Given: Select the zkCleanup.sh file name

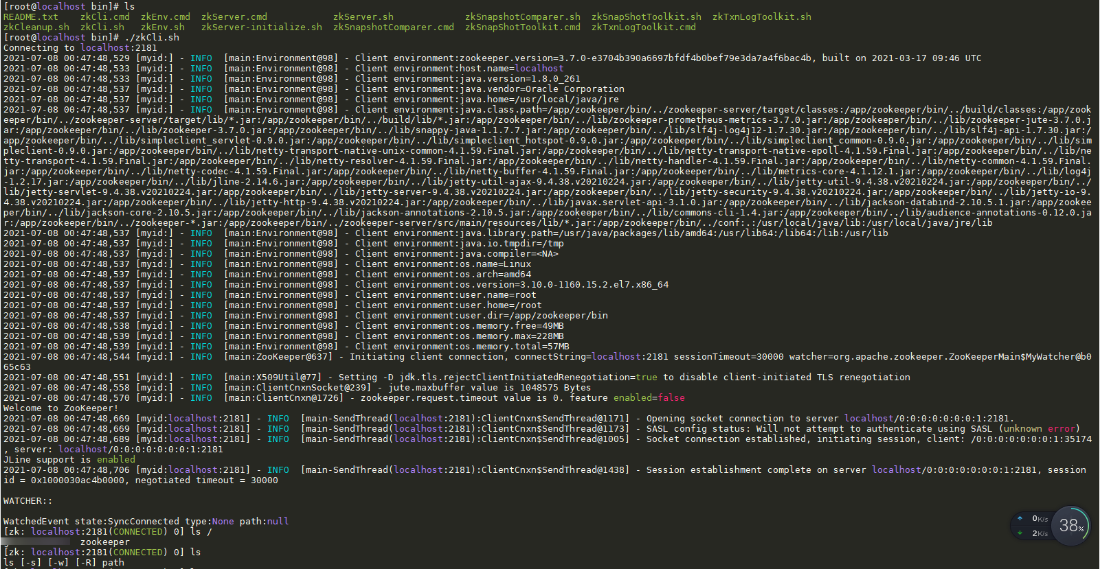Looking at the screenshot, I should point(36,27).
